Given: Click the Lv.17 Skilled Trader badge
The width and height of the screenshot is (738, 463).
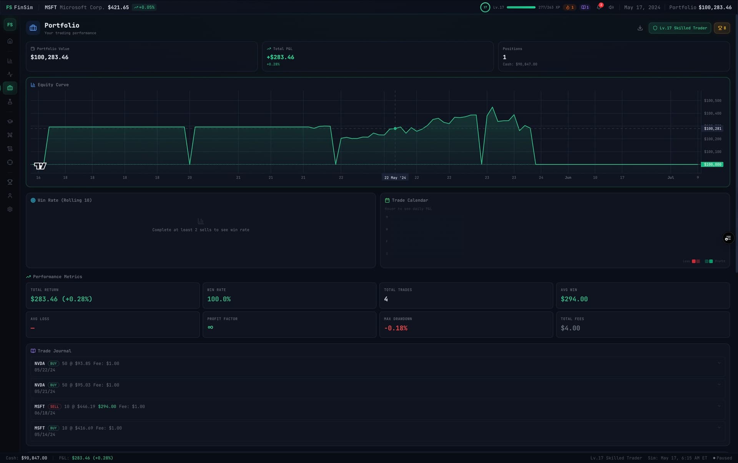Looking at the screenshot, I should pos(680,28).
